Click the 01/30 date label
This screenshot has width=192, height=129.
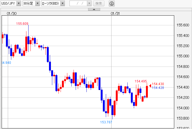pos(12,13)
